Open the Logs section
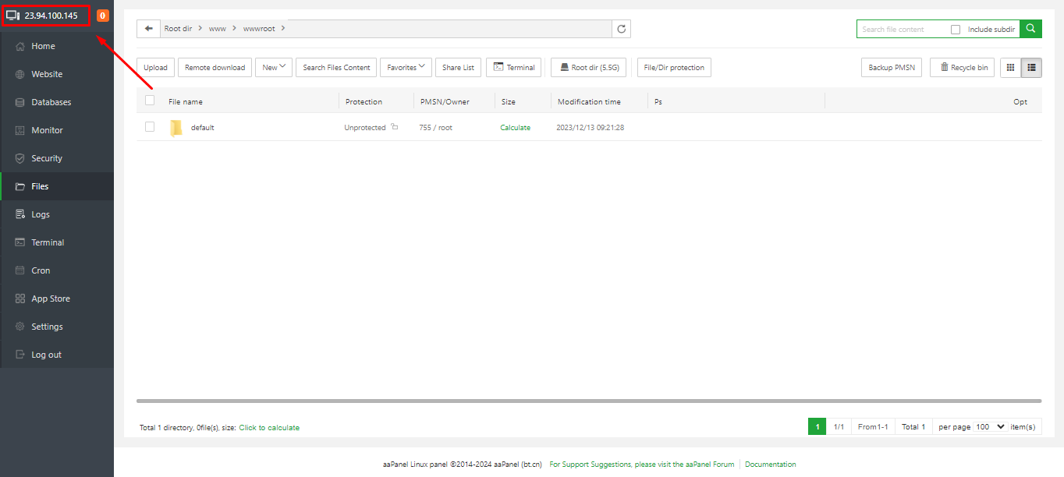 point(57,214)
